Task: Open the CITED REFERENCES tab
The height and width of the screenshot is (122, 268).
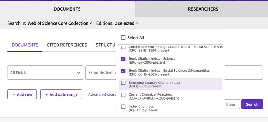Action: tap(67, 45)
